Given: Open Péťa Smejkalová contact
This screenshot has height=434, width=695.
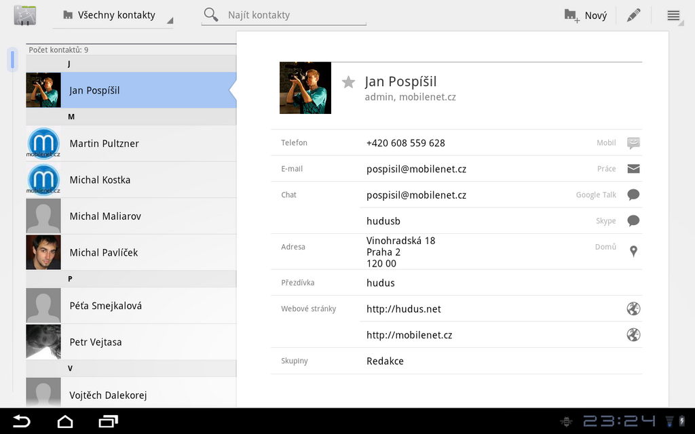Looking at the screenshot, I should (131, 306).
